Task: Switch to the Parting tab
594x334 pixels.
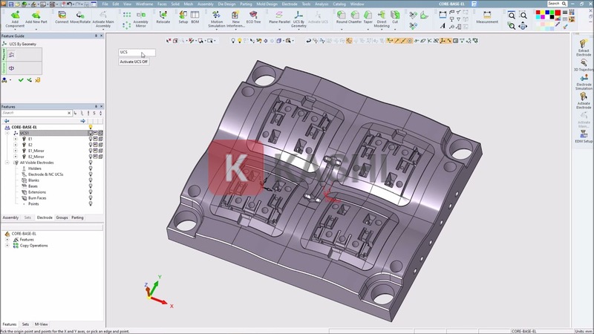Action: click(x=77, y=217)
